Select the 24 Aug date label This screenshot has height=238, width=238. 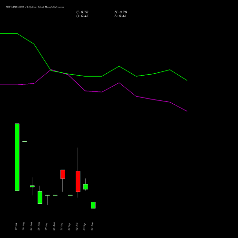click(x=31, y=227)
